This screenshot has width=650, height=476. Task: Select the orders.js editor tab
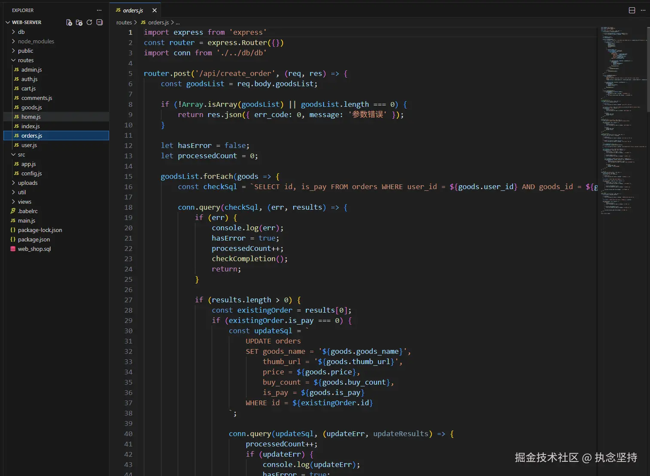click(x=133, y=10)
